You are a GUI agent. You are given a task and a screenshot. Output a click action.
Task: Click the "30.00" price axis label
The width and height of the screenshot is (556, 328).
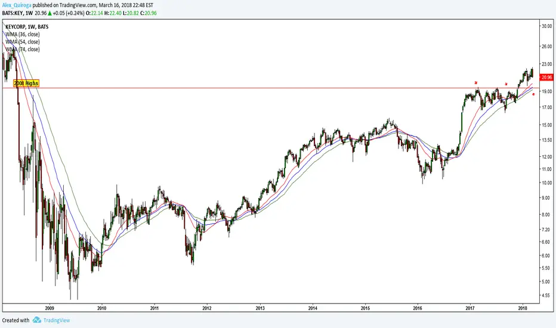547,26
